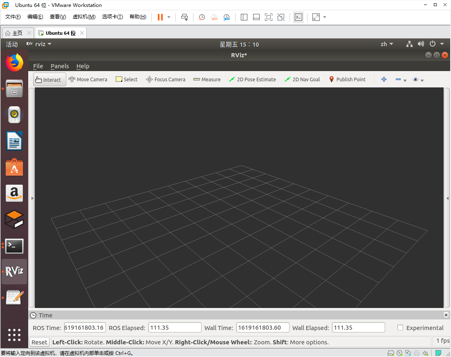Expand the right Views panel arrow
The width and height of the screenshot is (451, 357).
(447, 199)
